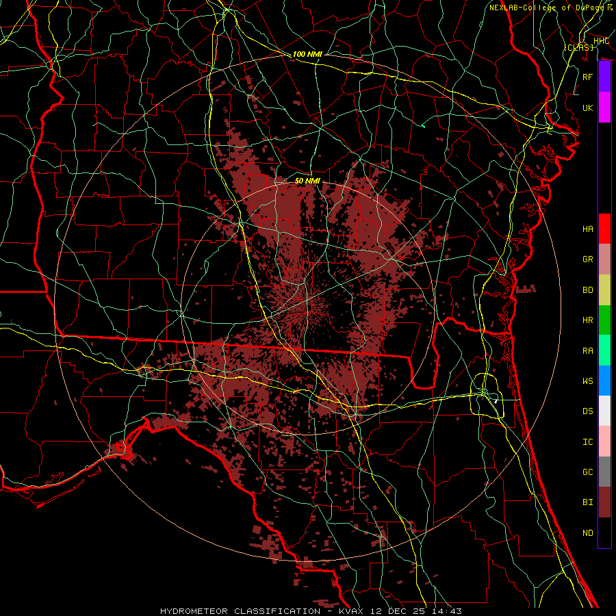Click the UK magenta legend swatch
Viewport: 616px width, 616px height.
(604, 107)
